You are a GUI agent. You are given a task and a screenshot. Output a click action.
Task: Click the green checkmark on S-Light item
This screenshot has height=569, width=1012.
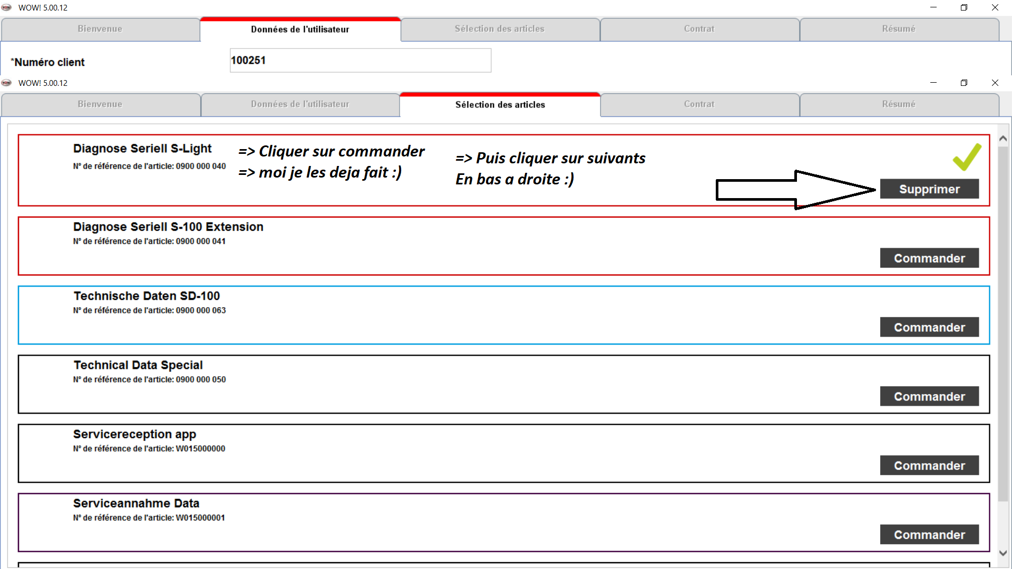click(x=967, y=157)
